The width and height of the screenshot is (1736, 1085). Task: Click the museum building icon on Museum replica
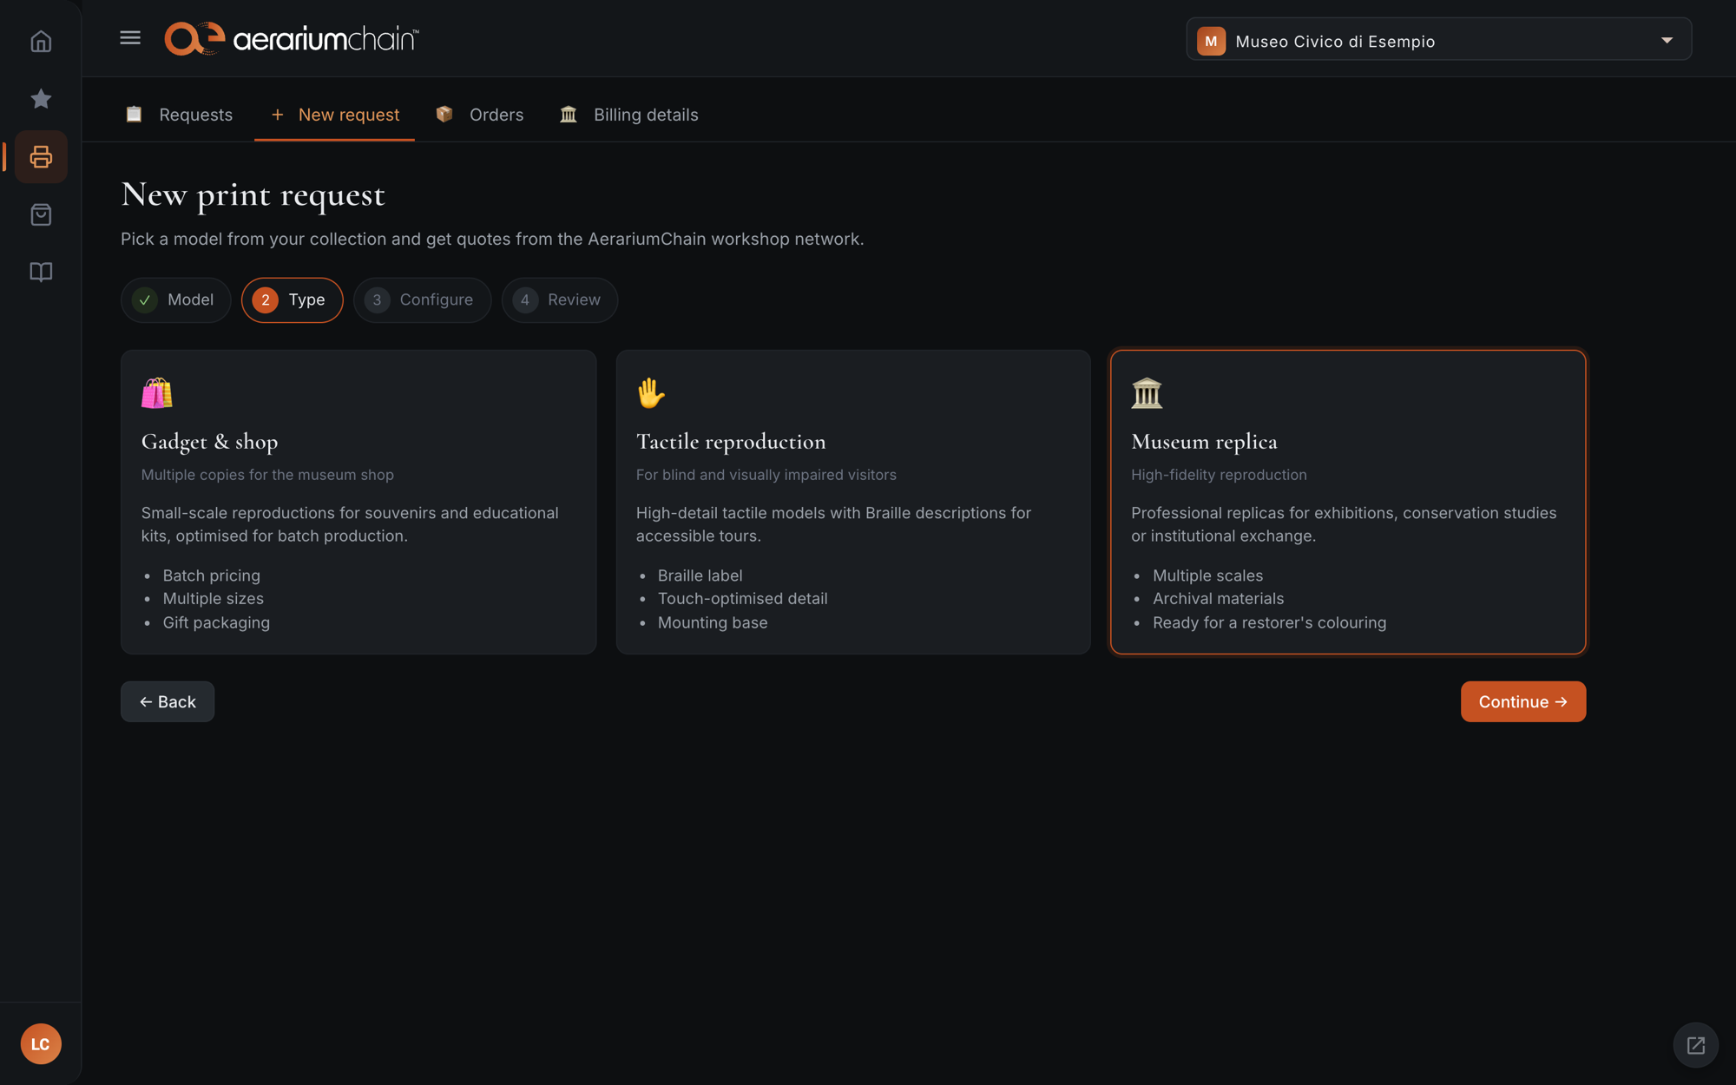(x=1147, y=393)
